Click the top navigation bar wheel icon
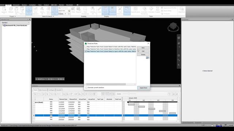The height and width of the screenshot is (131, 234). pos(179,38)
